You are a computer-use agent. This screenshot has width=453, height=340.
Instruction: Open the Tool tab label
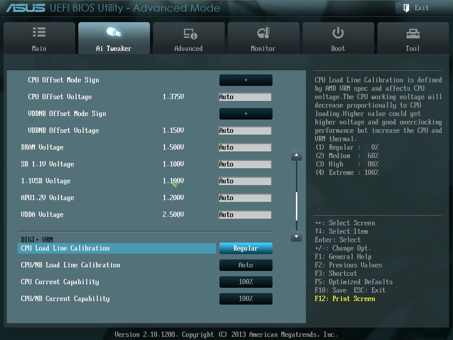[x=413, y=49]
